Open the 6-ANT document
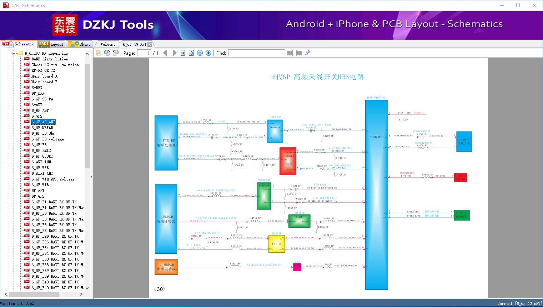This screenshot has width=543, height=307. pyautogui.click(x=37, y=105)
